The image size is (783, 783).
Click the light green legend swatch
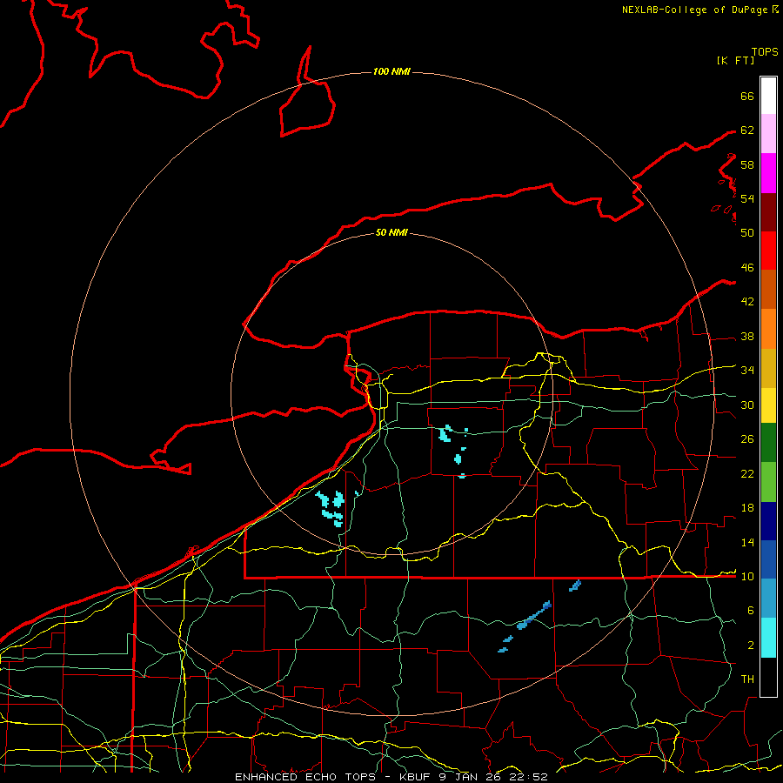768,482
